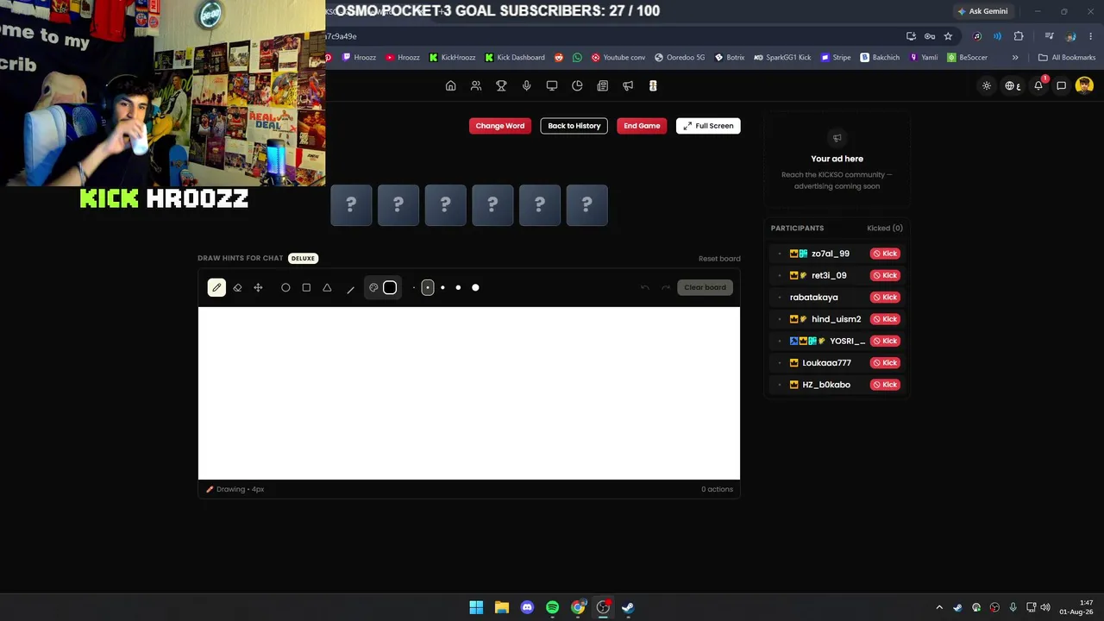Expand the hidden bookmarks overflow chevron
Viewport: 1104px width, 621px height.
[1015, 58]
